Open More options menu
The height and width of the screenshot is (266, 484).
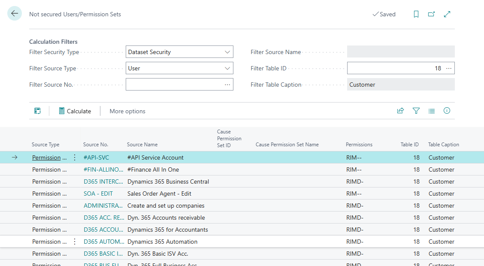tap(127, 111)
